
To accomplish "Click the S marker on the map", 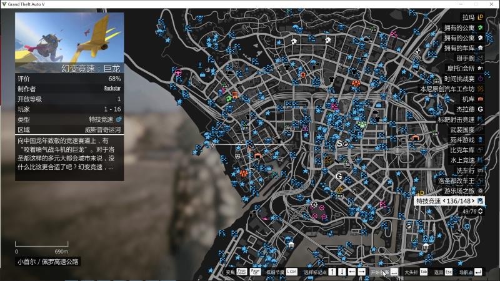I will [x=339, y=144].
